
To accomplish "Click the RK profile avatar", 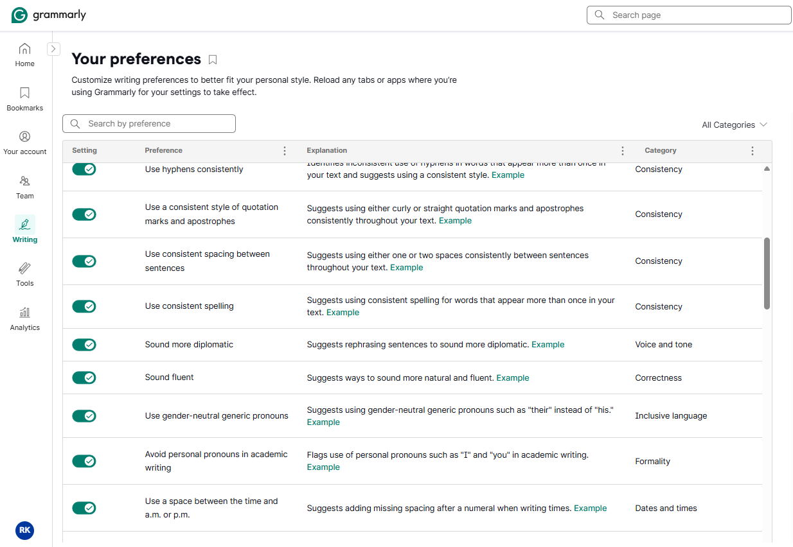I will (x=24, y=530).
